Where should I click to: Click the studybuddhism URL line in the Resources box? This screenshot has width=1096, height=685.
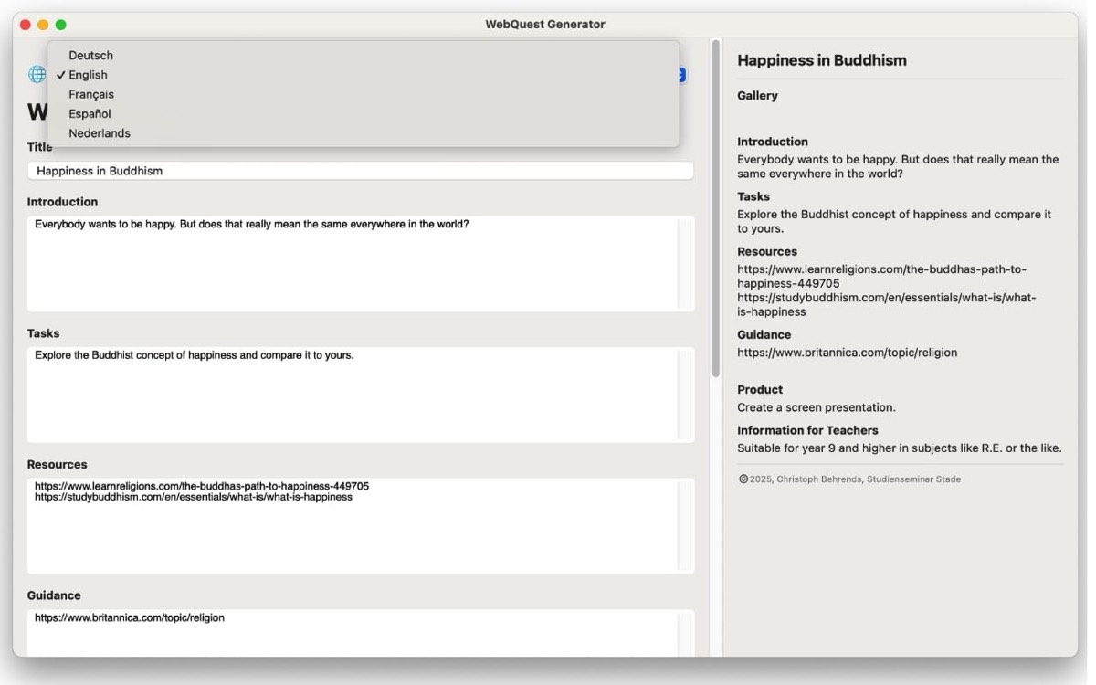point(194,498)
